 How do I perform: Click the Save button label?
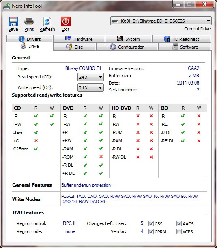pyautogui.click(x=13, y=29)
